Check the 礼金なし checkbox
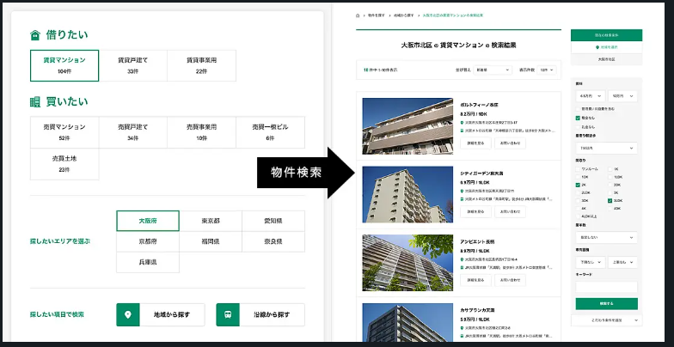The image size is (674, 347). coord(578,127)
